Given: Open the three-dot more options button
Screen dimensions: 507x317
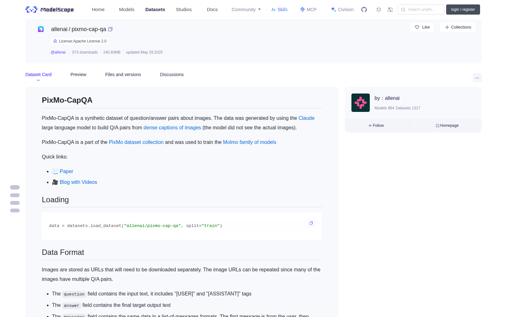Looking at the screenshot, I should [x=477, y=78].
